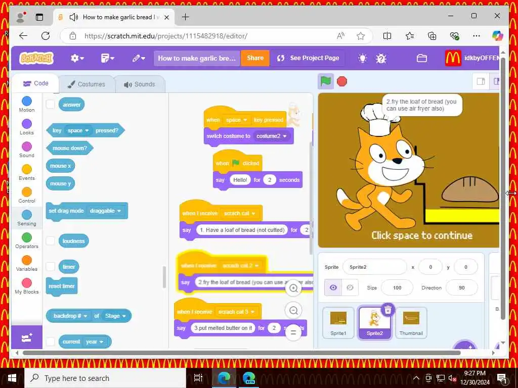Delete Sprite2 with the trash icon
Viewport: 518px width, 388px height.
pyautogui.click(x=388, y=310)
